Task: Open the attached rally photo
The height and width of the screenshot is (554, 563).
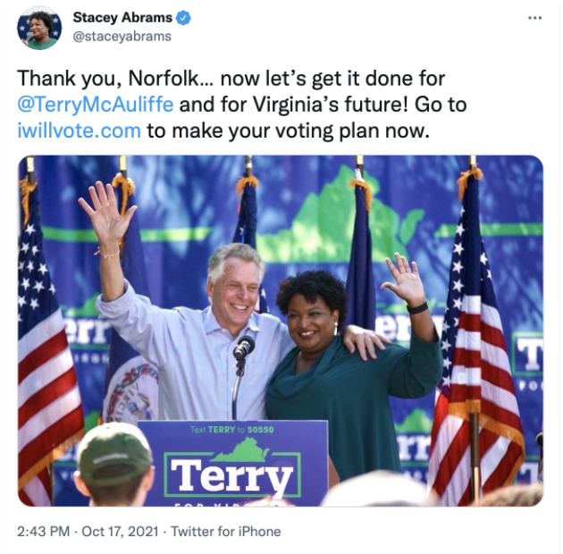Action: (281, 331)
